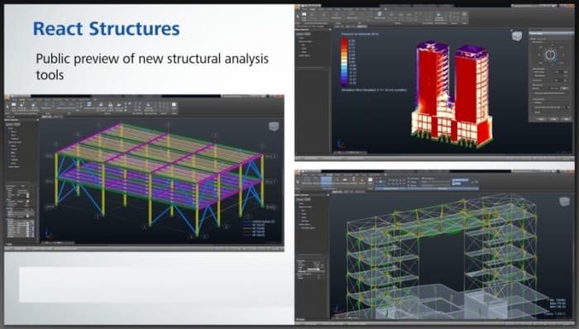
Task: Click the ViewCube in the transparent building model window
Action: [x=564, y=202]
